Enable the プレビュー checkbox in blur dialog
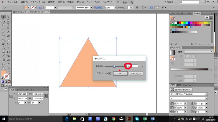Image resolution: width=218 pixels, height=122 pixels. (x=97, y=73)
